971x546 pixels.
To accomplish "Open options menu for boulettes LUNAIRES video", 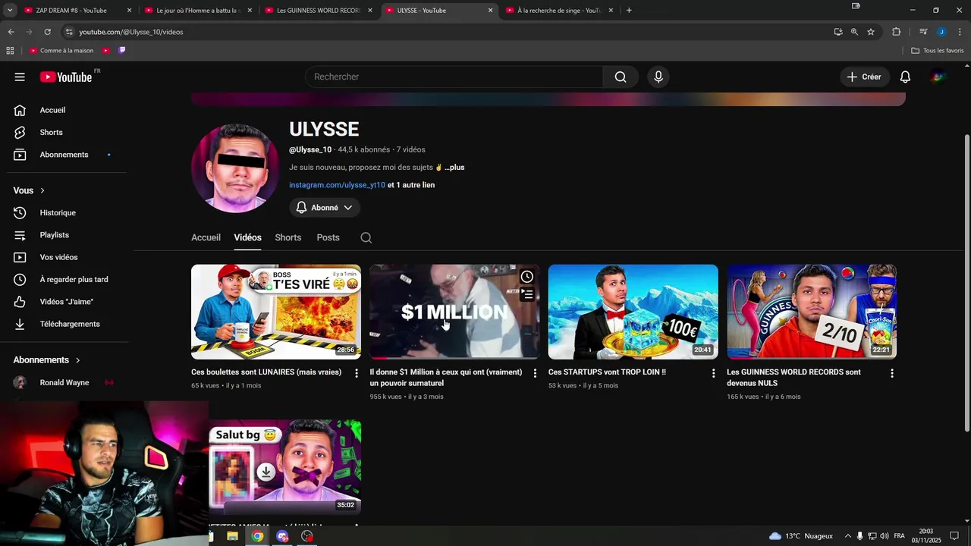I will 357,373.
